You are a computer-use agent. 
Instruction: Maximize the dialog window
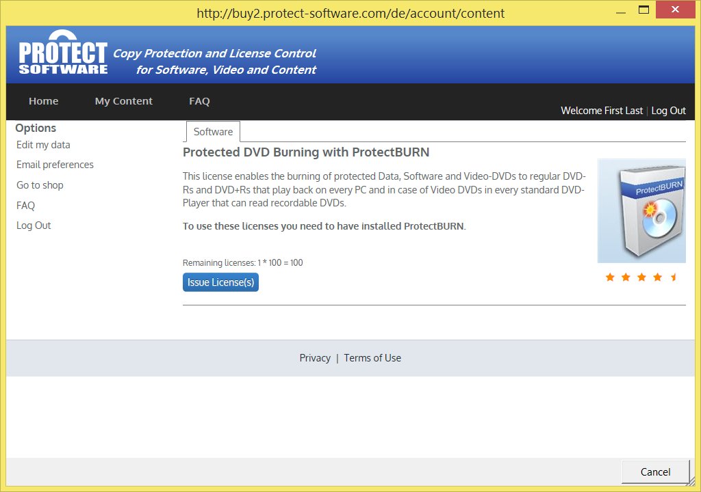[643, 10]
